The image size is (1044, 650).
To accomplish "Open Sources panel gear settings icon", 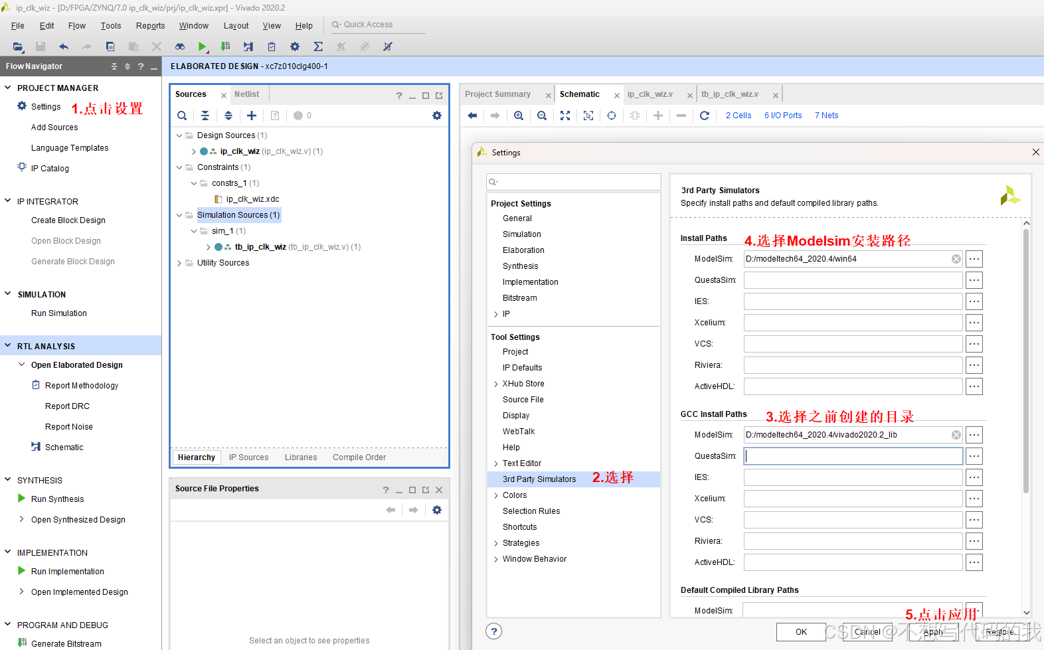I will coord(437,116).
